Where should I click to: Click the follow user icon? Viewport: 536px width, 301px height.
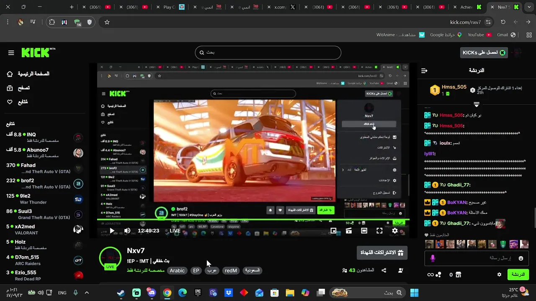coord(400,270)
